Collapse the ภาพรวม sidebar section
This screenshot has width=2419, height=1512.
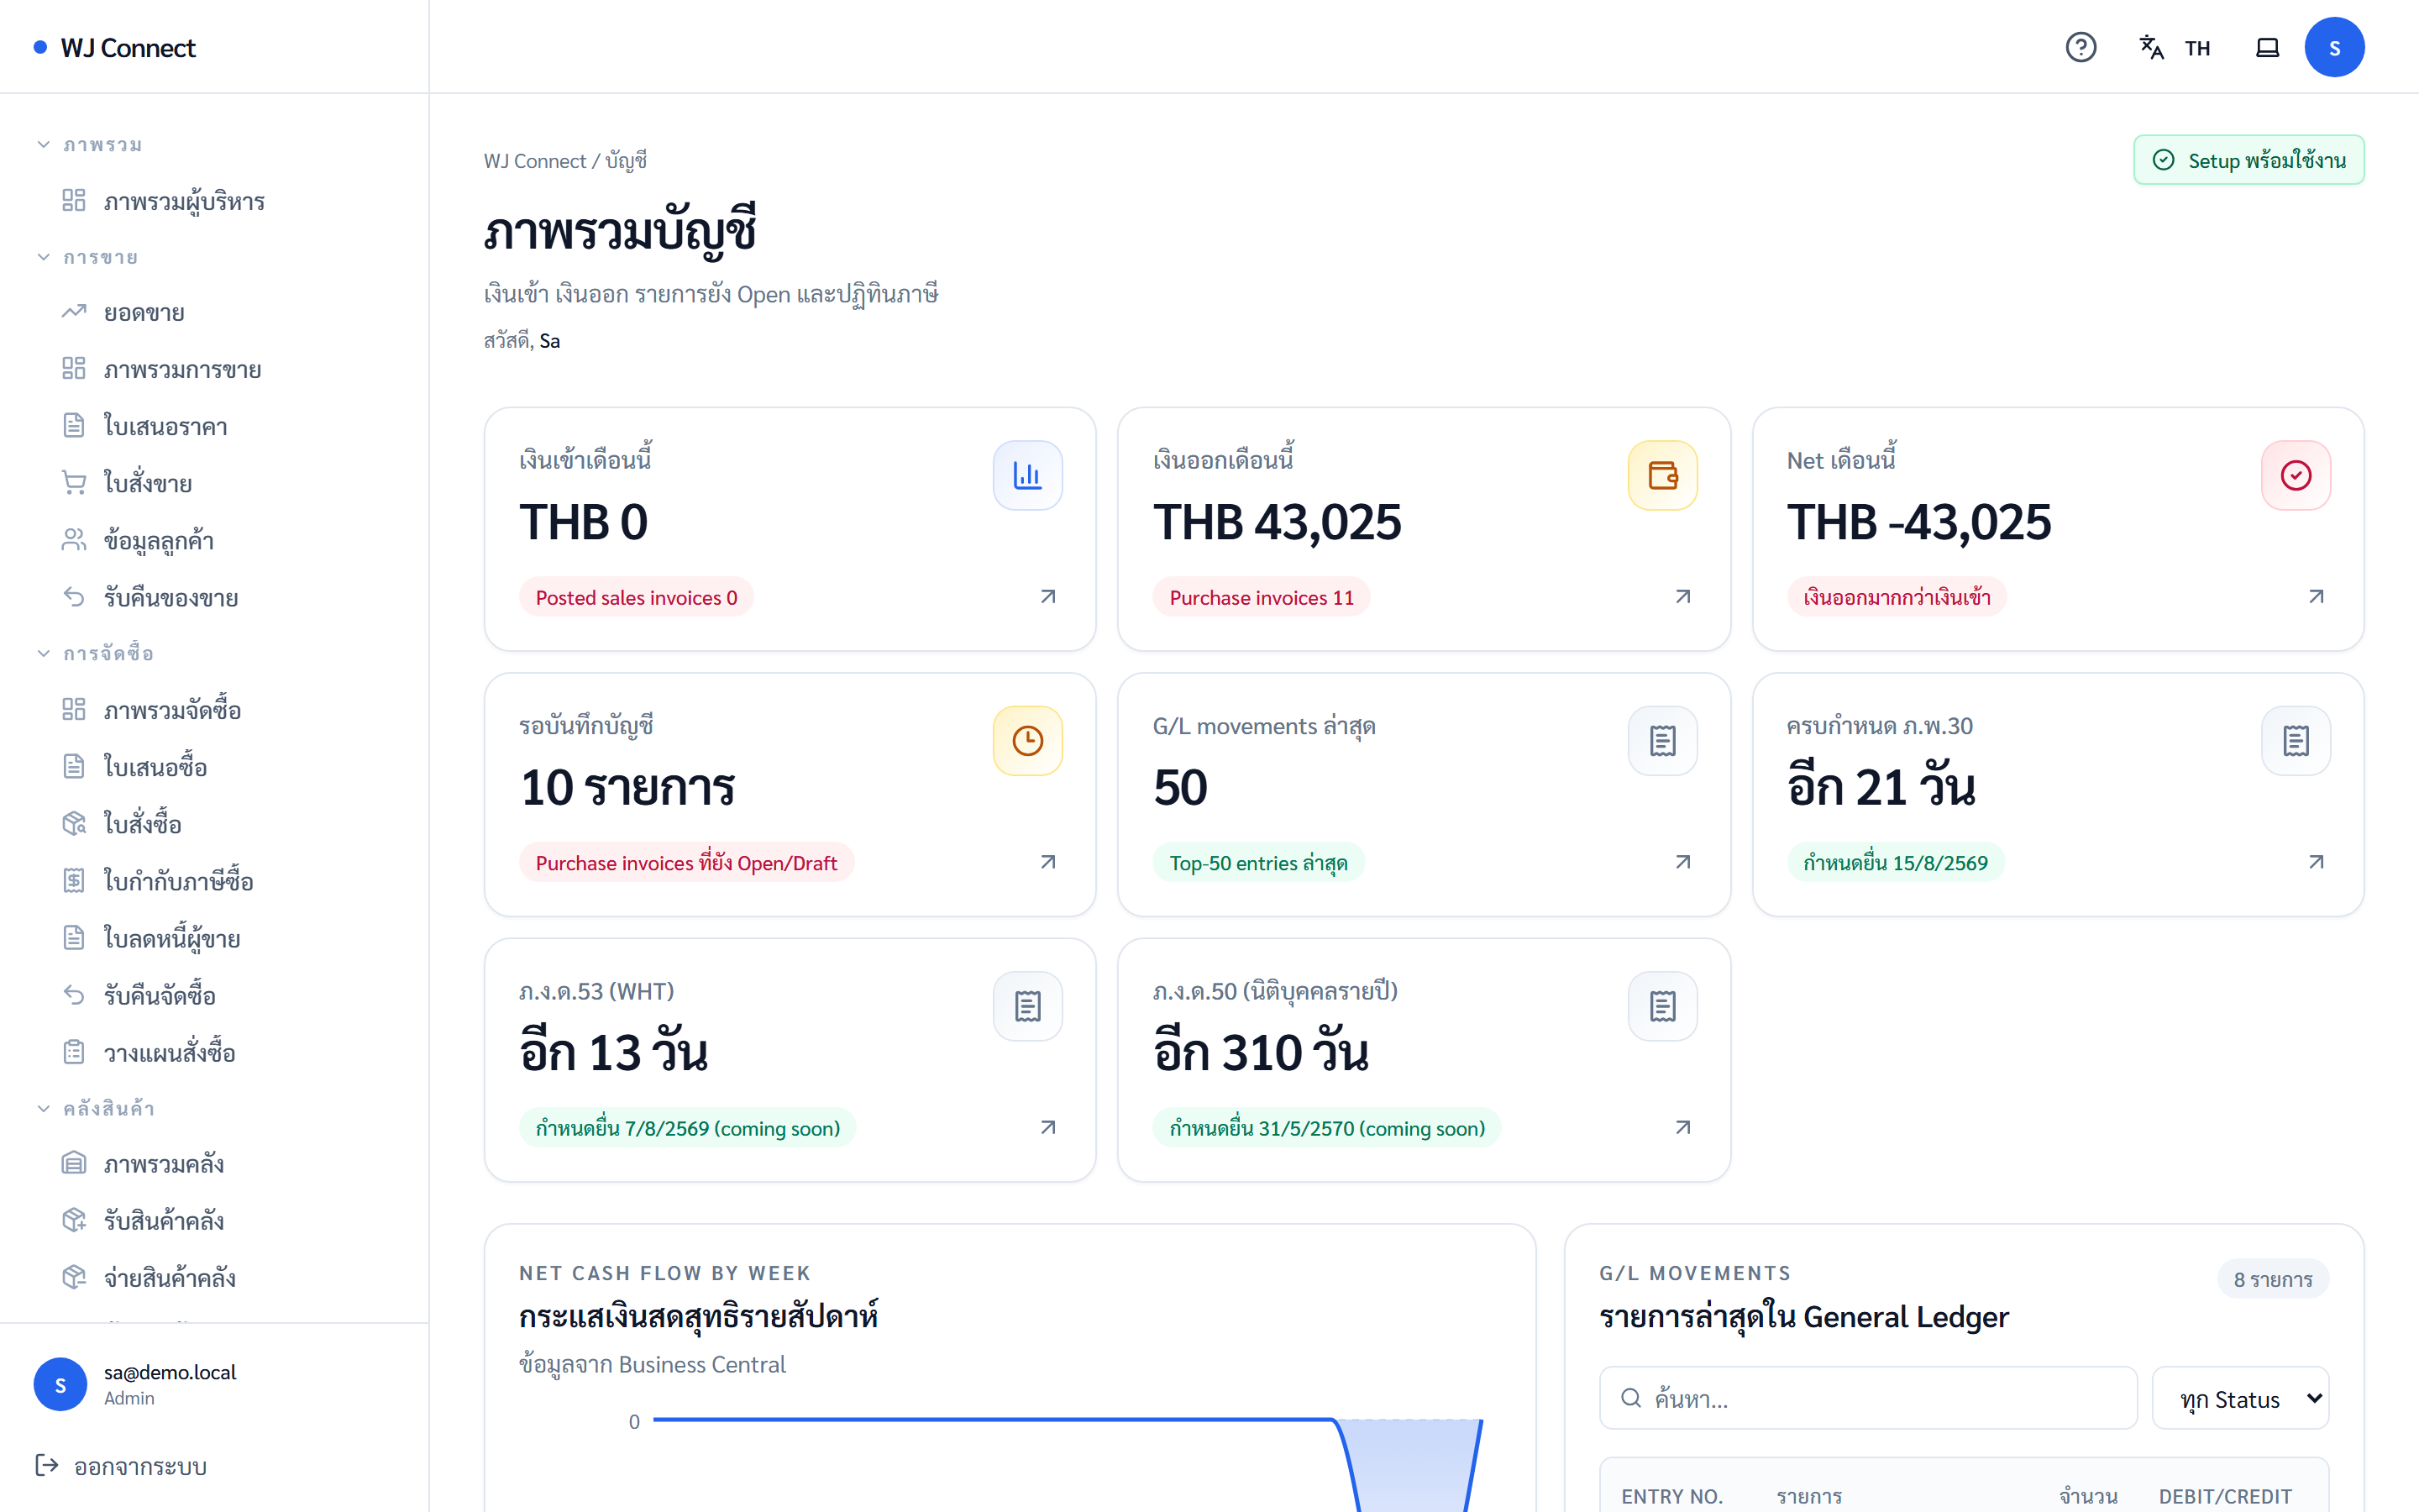tap(88, 145)
